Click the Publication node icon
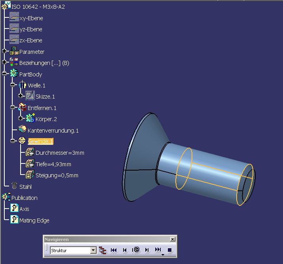This screenshot has height=264, width=283. tap(6, 197)
